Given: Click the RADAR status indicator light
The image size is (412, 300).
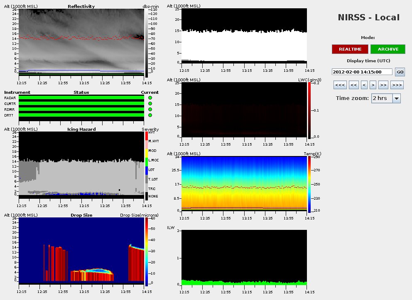Looking at the screenshot, I should [150, 98].
